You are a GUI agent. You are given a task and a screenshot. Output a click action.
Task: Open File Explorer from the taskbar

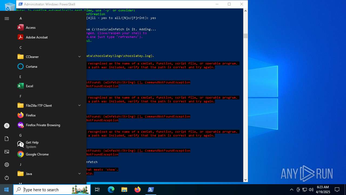pyautogui.click(x=124, y=190)
